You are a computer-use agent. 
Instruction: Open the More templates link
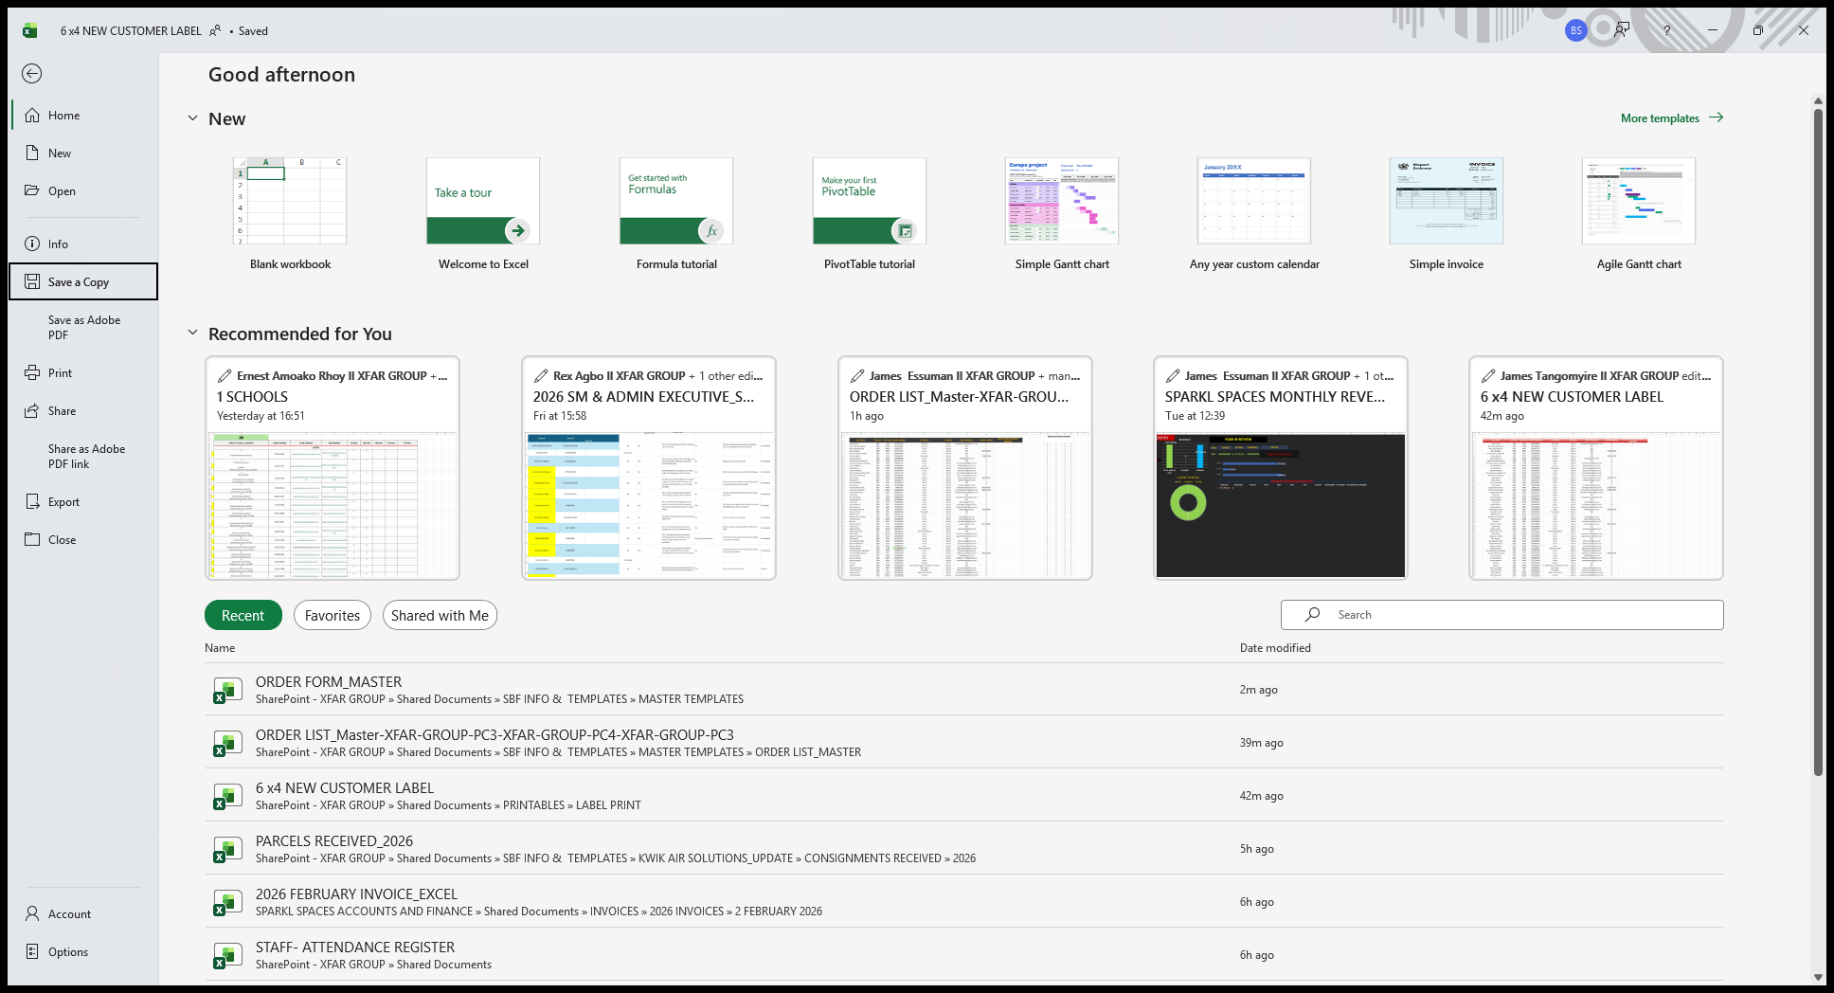(x=1671, y=118)
